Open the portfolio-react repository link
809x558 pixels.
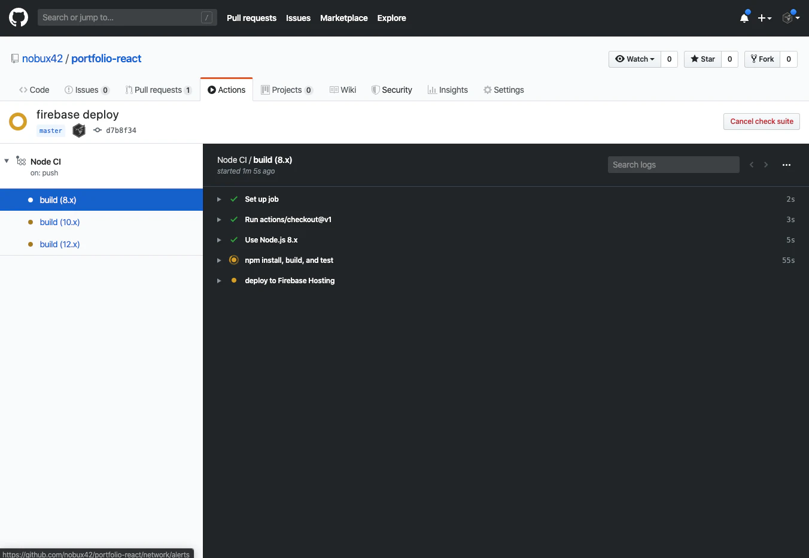coord(107,59)
